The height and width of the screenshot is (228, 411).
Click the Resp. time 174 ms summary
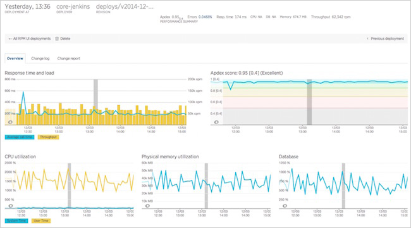click(231, 17)
